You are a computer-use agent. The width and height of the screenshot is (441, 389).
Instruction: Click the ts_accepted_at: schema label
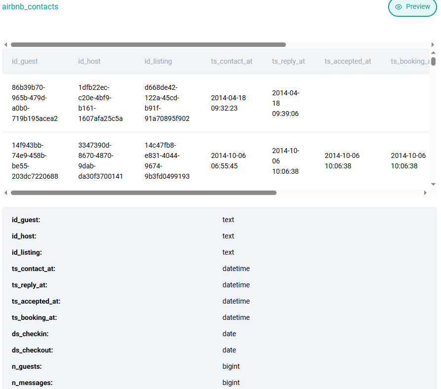[x=36, y=301]
